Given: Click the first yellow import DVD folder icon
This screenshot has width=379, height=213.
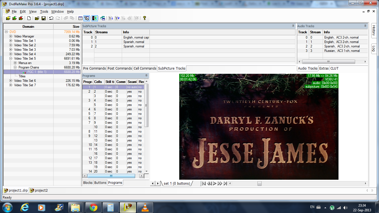Looking at the screenshot, I should tap(8, 18).
